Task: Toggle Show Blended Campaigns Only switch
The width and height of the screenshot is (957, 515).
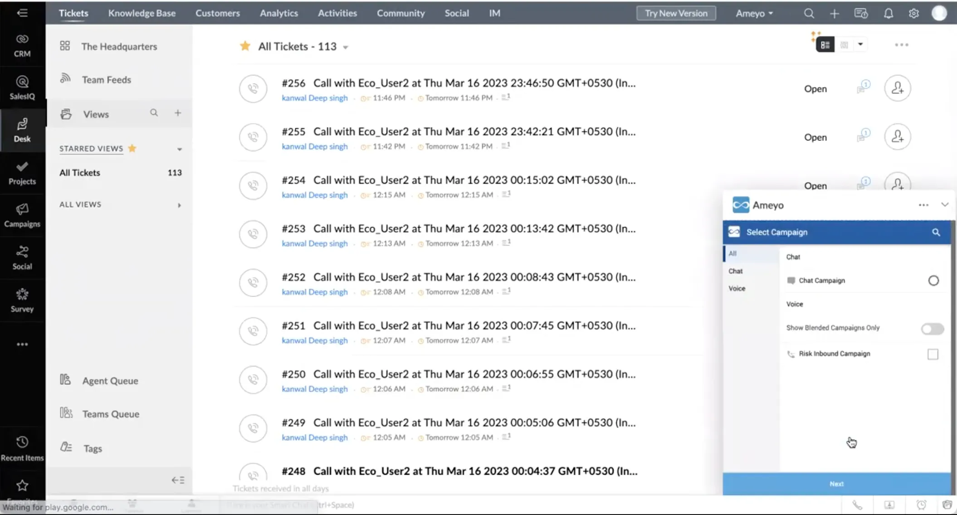Action: coord(932,329)
